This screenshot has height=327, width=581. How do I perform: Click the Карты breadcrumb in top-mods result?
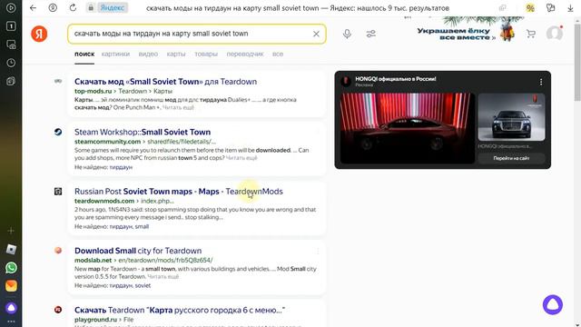click(x=163, y=91)
